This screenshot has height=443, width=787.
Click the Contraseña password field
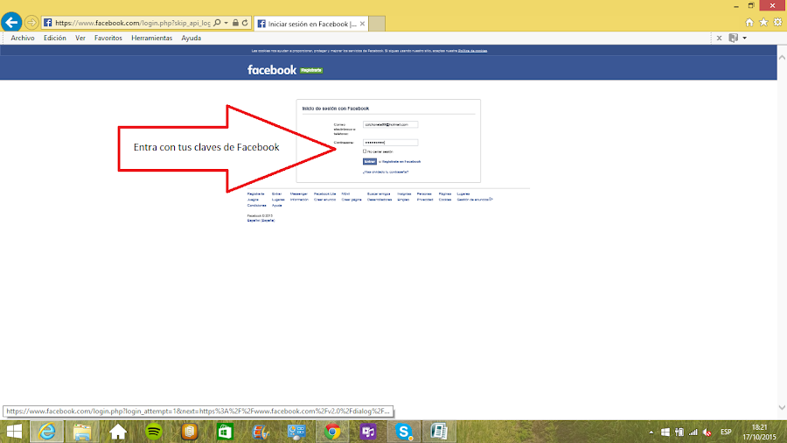[x=391, y=143]
